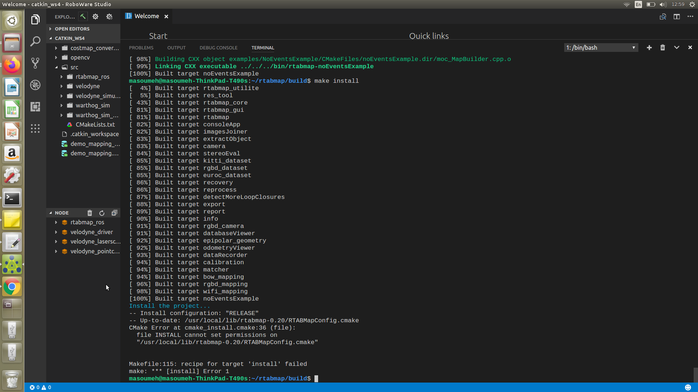Screen dimensions: 698x392
Task: Open the /bin/bash terminal selector dropdown
Action: [601, 48]
